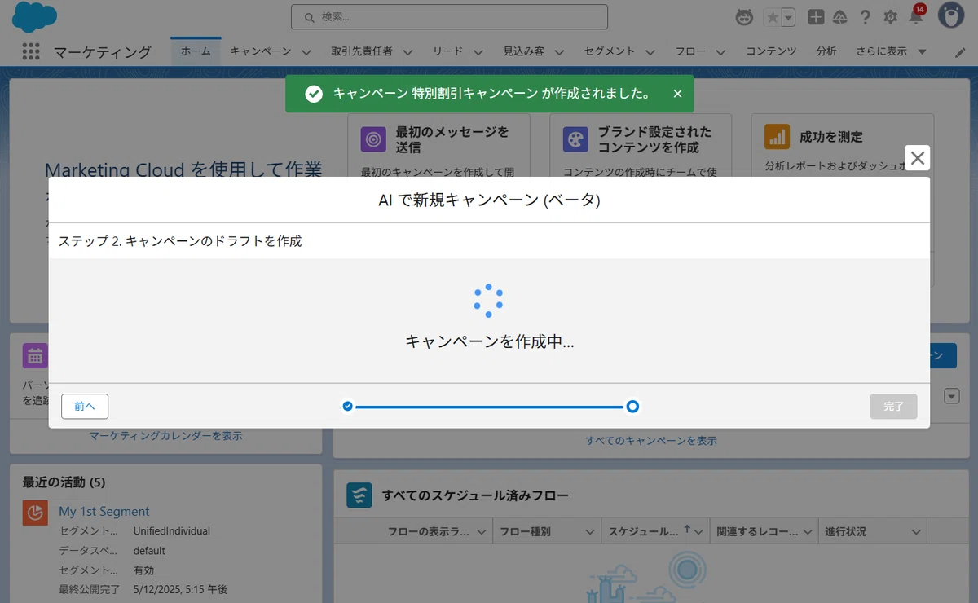Expand the 取引先責任者 tab chevron
The image size is (978, 603).
[407, 52]
